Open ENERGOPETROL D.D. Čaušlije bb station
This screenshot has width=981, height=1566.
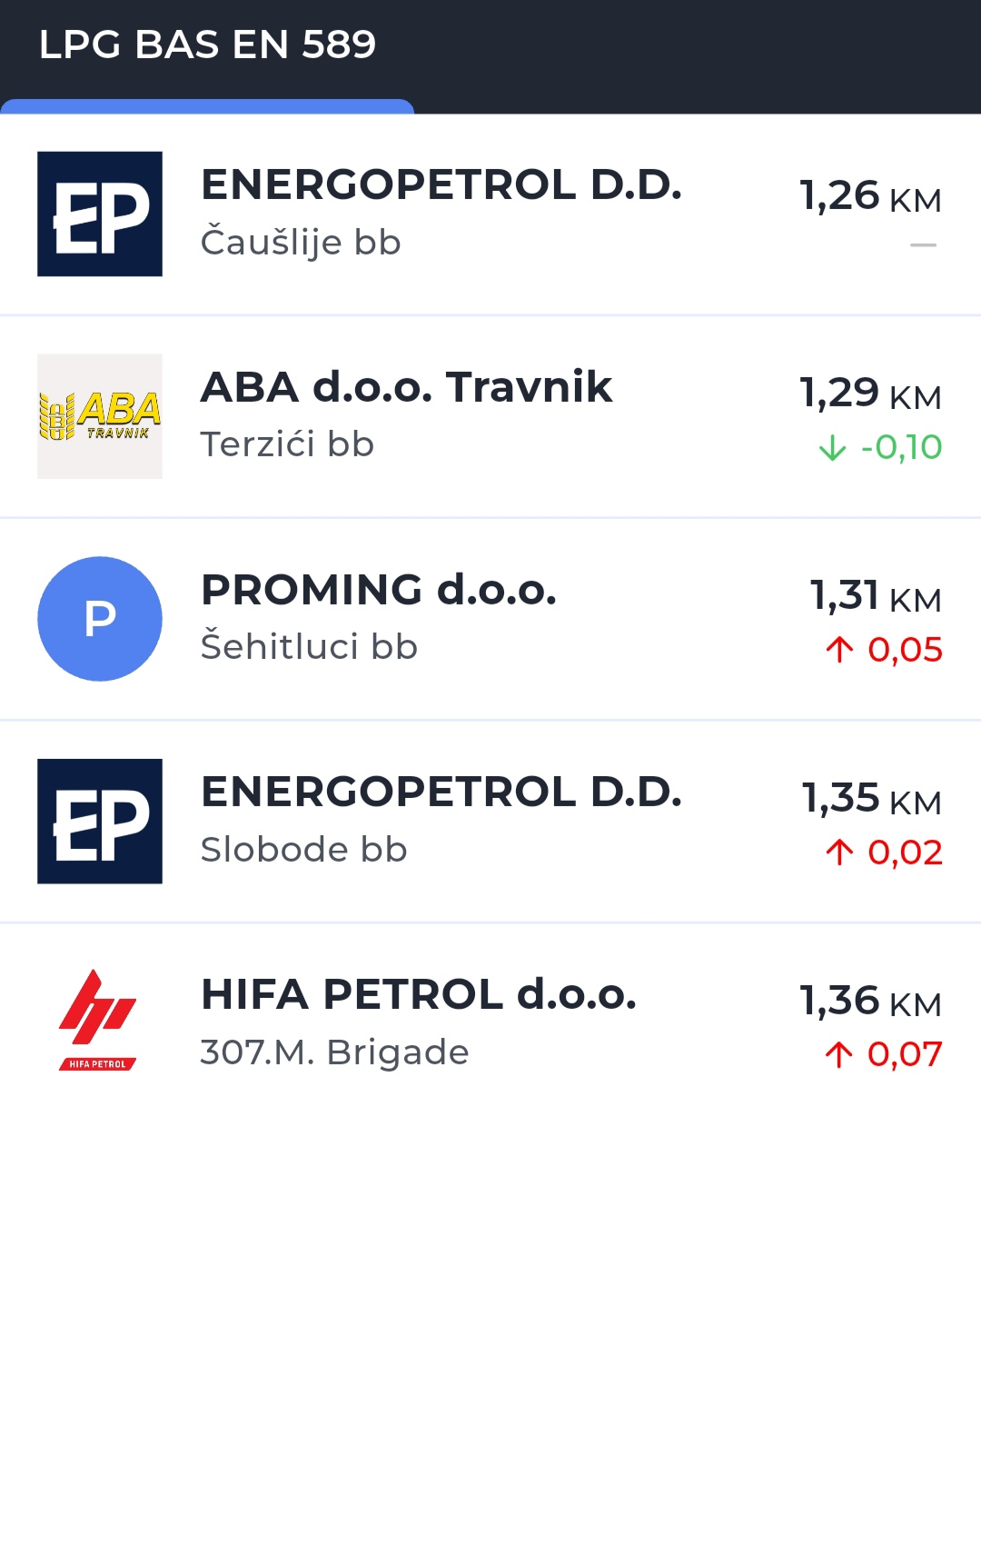(441, 185)
